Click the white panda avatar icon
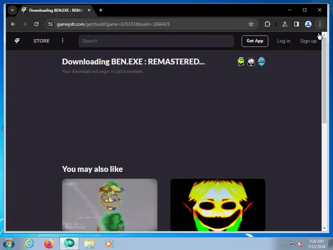 (x=251, y=62)
